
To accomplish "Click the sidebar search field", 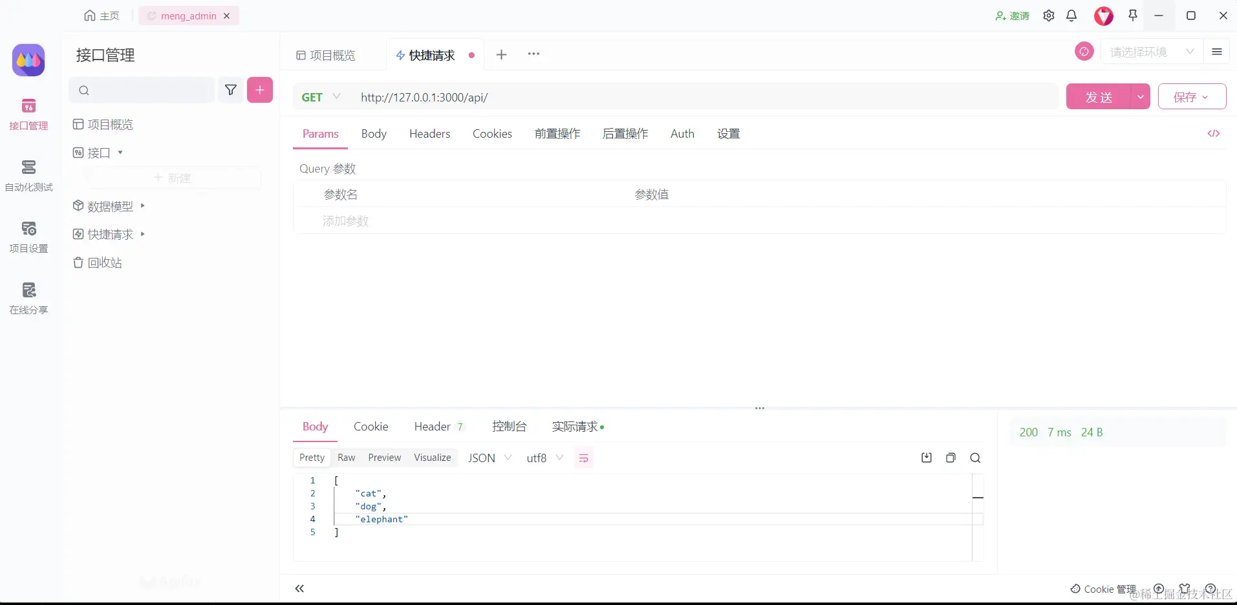I will tap(142, 90).
